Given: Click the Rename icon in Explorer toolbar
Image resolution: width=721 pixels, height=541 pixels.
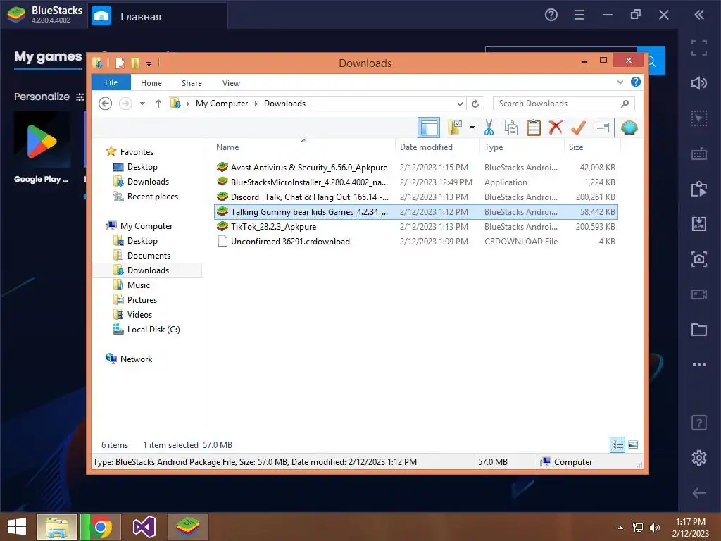Looking at the screenshot, I should (601, 128).
